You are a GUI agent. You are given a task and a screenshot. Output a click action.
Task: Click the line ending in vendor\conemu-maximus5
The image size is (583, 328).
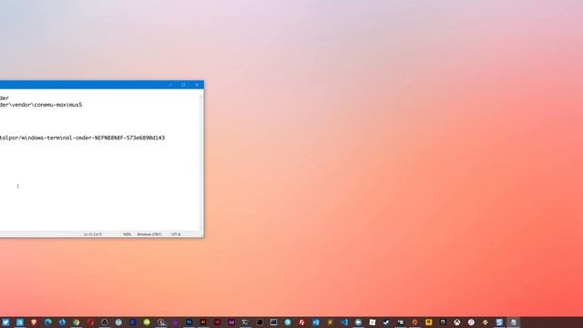pos(41,105)
